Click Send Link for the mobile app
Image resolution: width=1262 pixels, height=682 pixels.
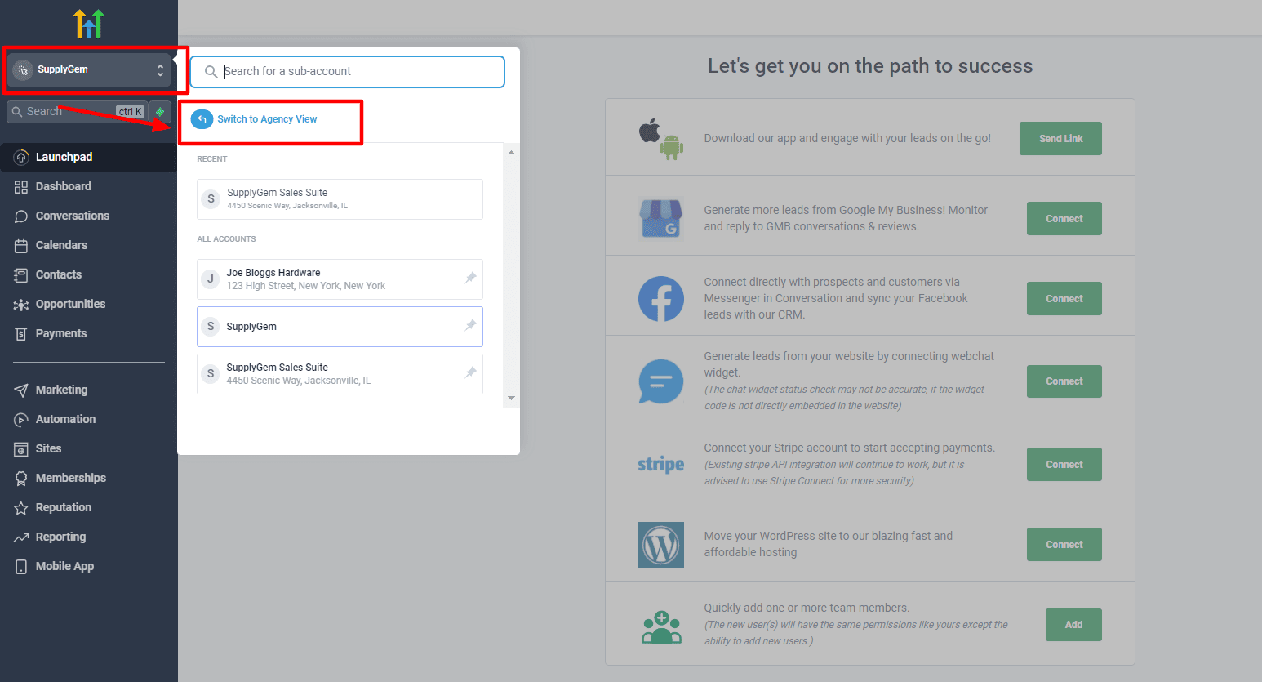pyautogui.click(x=1060, y=139)
